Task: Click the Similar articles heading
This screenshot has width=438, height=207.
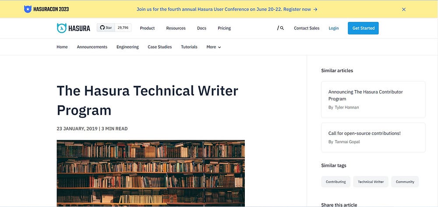Action: 337,70
